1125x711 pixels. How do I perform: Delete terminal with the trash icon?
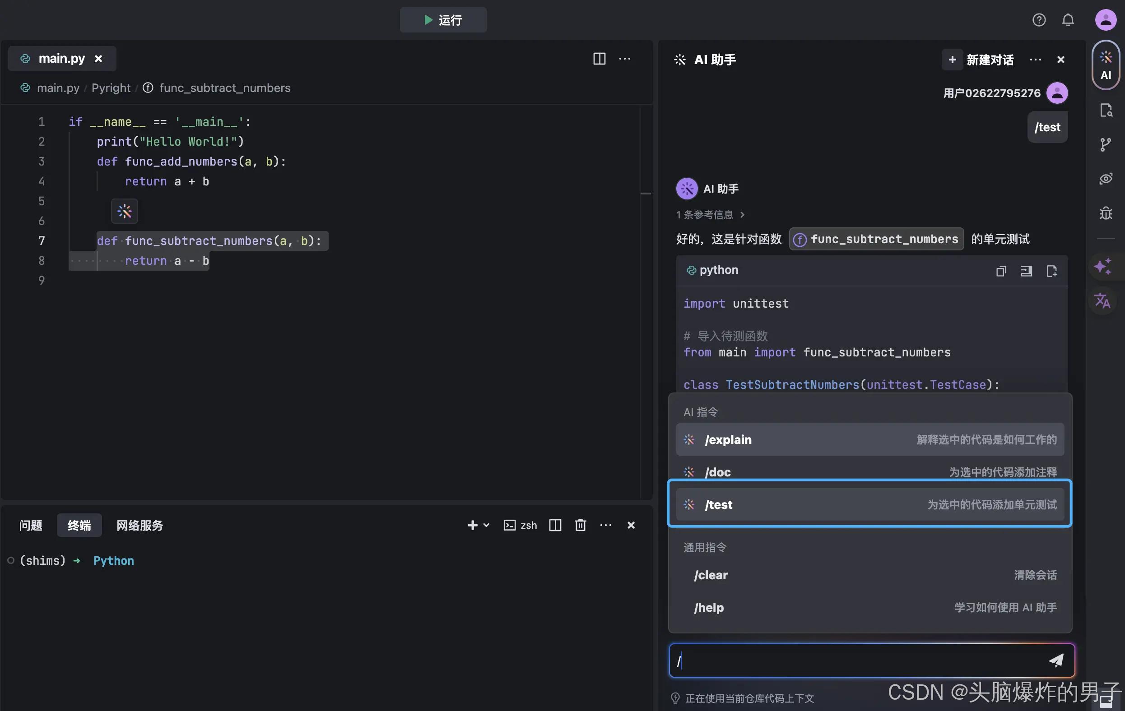580,525
